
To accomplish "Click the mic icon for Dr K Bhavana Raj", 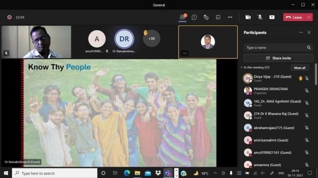I will pyautogui.click(x=307, y=115).
